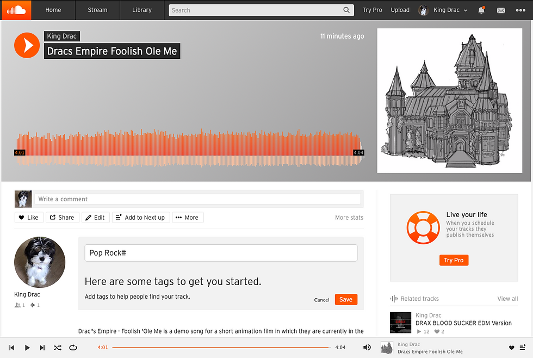Image resolution: width=533 pixels, height=358 pixels.
Task: Click the DRAX related track thumbnail
Action: [400, 322]
